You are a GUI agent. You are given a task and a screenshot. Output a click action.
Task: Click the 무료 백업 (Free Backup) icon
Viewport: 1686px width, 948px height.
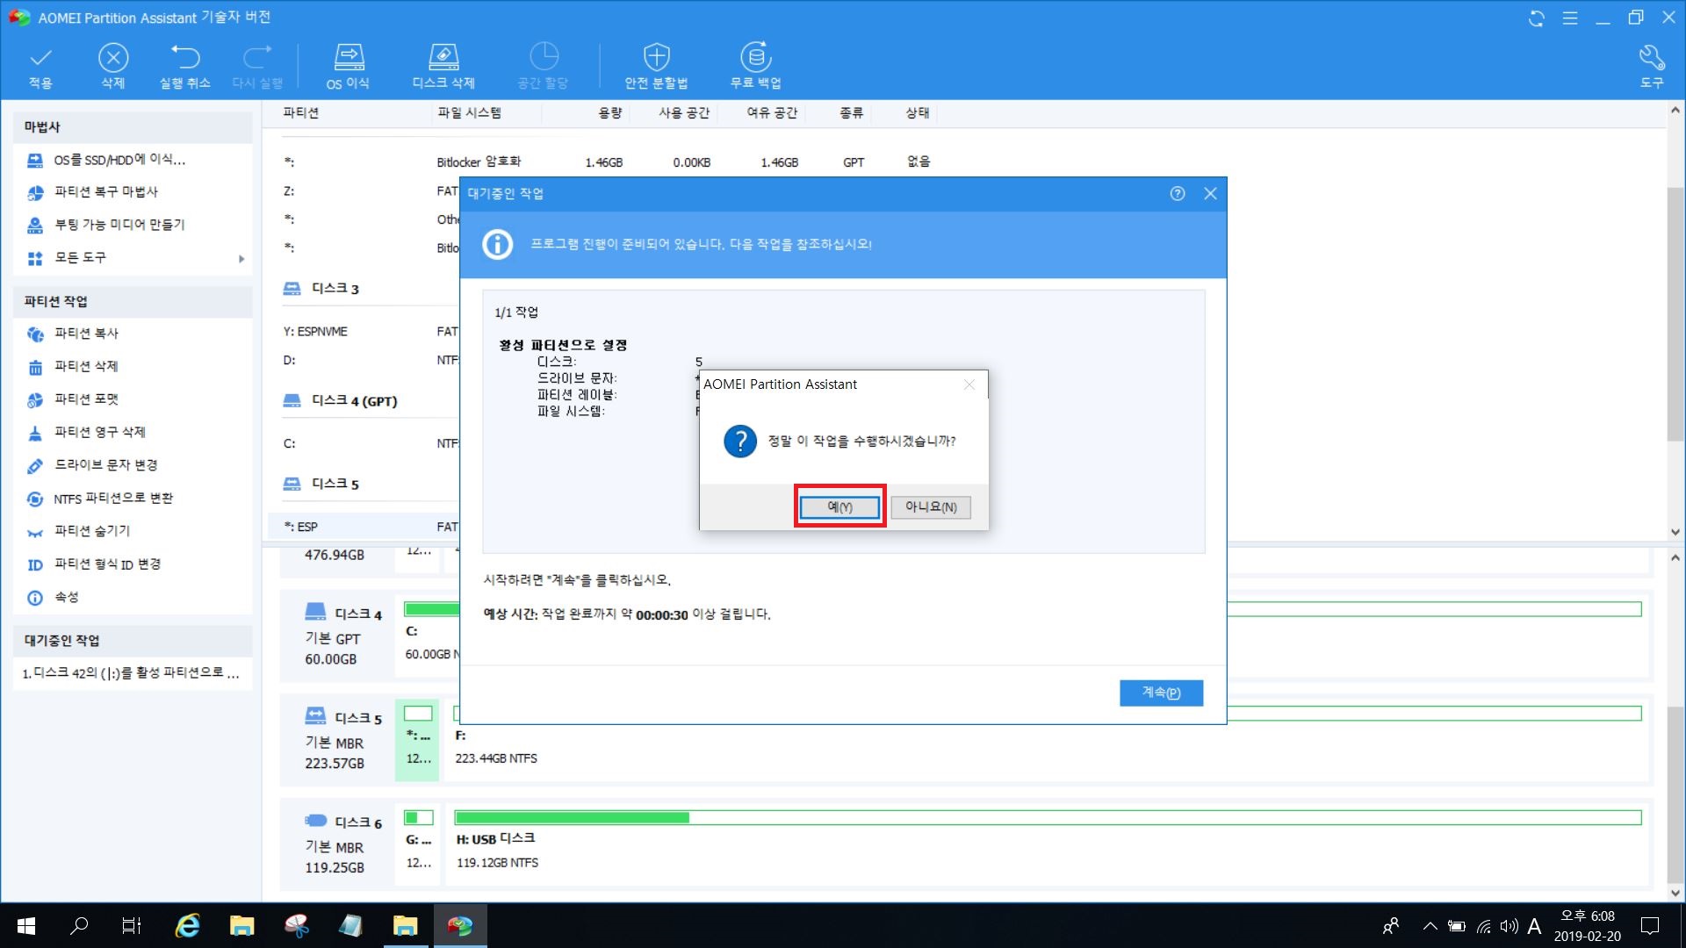click(x=755, y=67)
